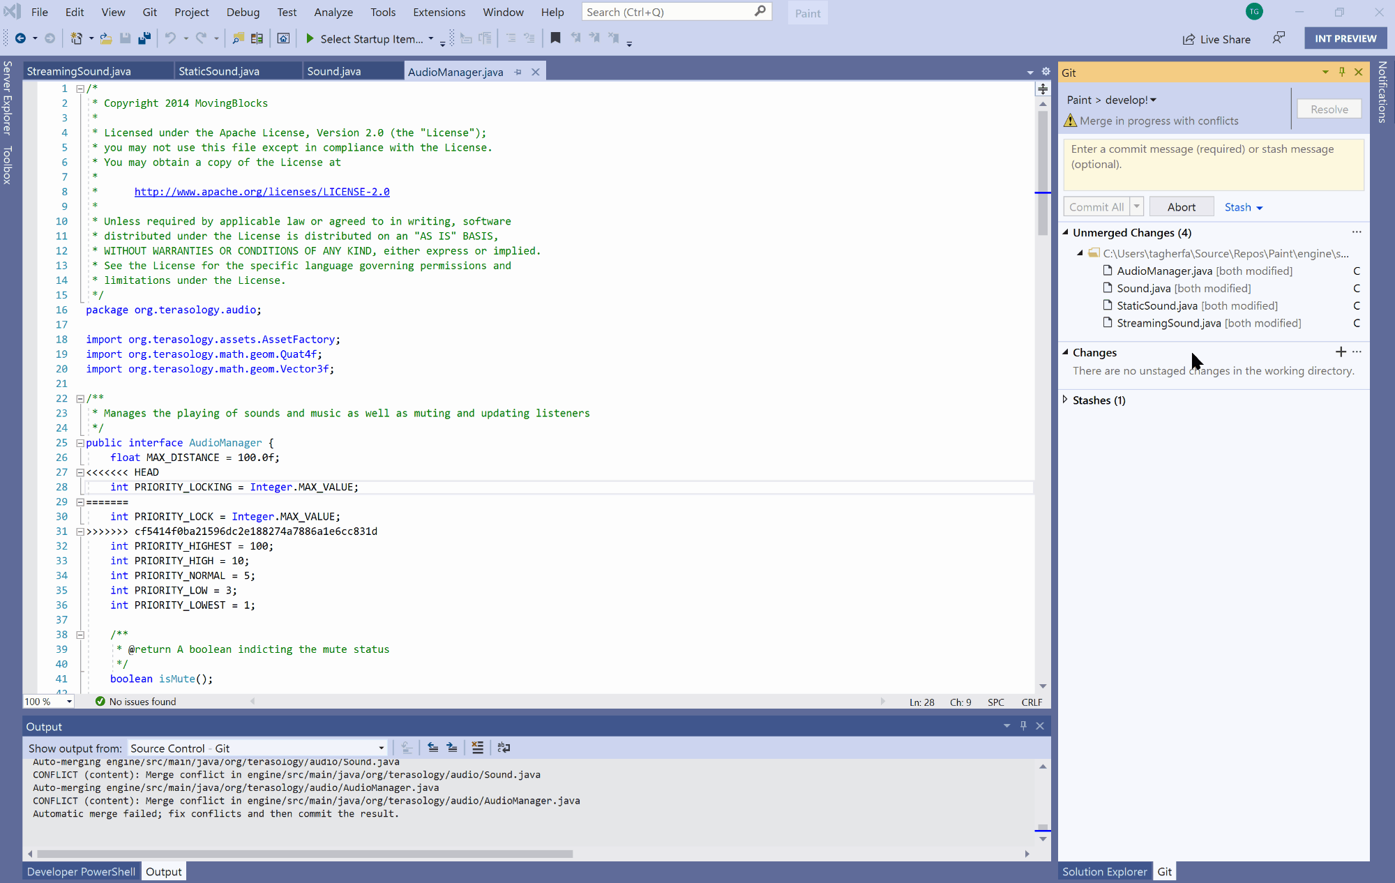The image size is (1395, 883).
Task: Toggle word wrap in the Output window
Action: tap(504, 748)
